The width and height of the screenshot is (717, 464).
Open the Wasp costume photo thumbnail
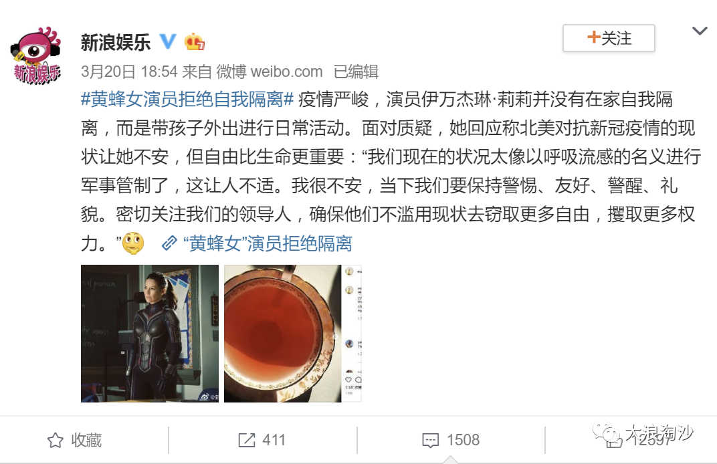coord(150,334)
